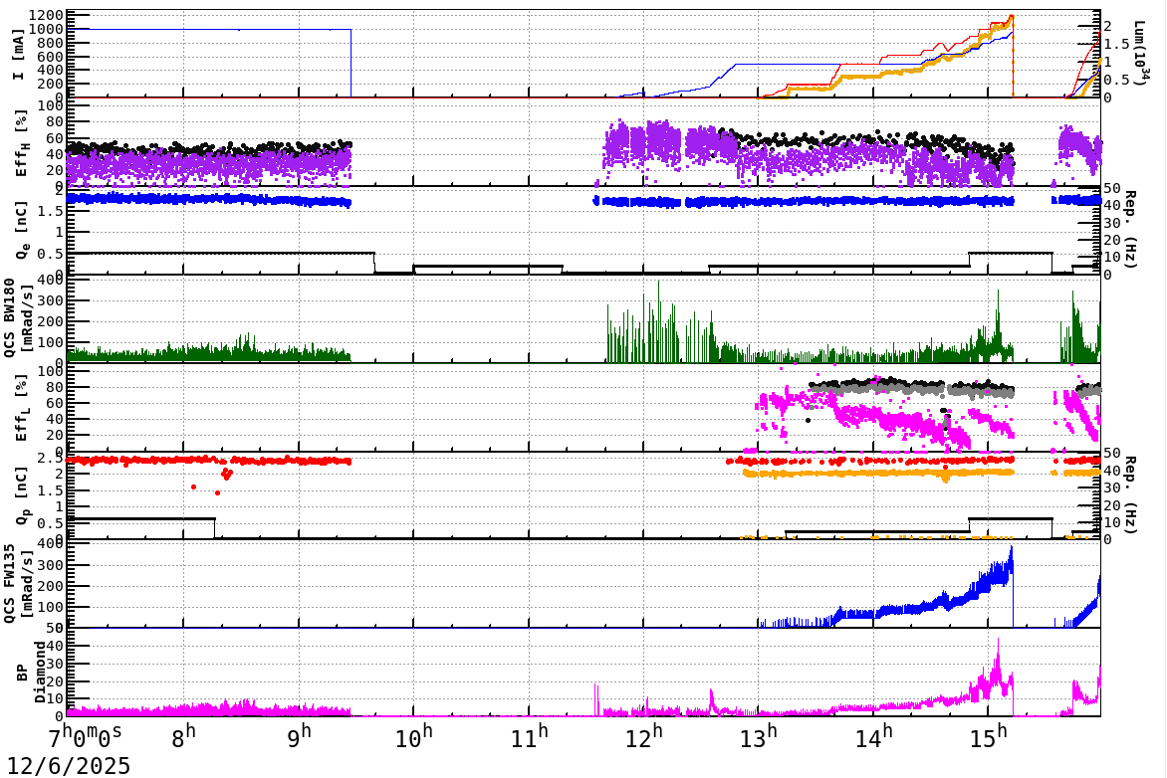
Task: Click the EffH [%] panel label
Action: click(x=21, y=146)
